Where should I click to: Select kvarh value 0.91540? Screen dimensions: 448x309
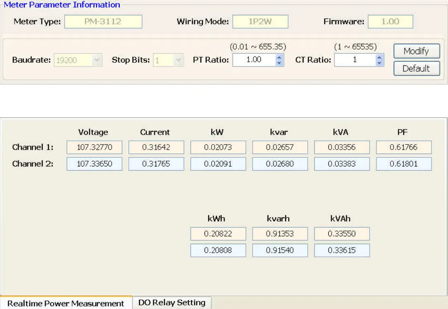[x=280, y=250]
